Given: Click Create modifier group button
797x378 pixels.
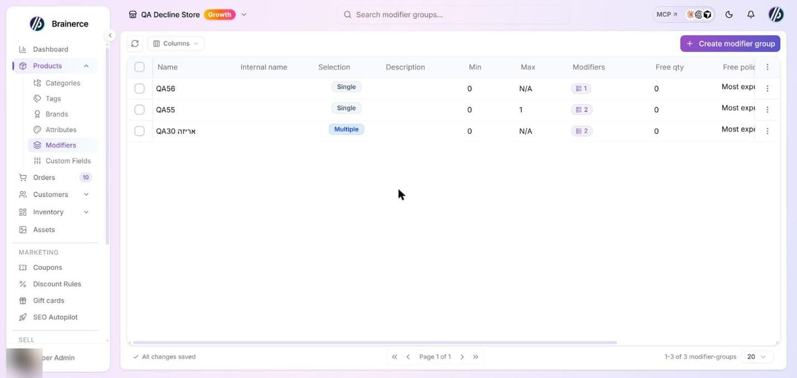Looking at the screenshot, I should 730,44.
